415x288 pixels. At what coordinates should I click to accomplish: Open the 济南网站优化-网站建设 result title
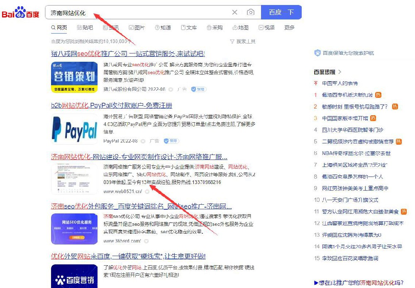tap(139, 157)
